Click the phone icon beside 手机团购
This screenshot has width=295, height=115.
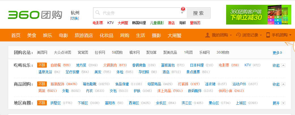coord(268,35)
